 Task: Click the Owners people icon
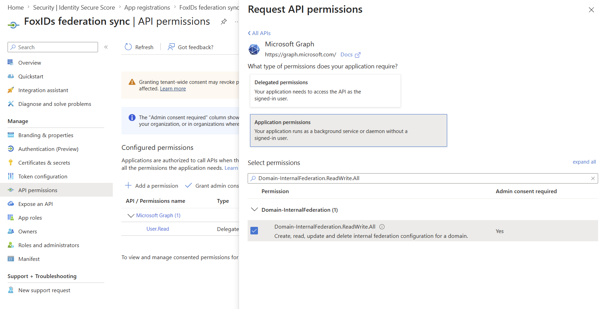[11, 231]
